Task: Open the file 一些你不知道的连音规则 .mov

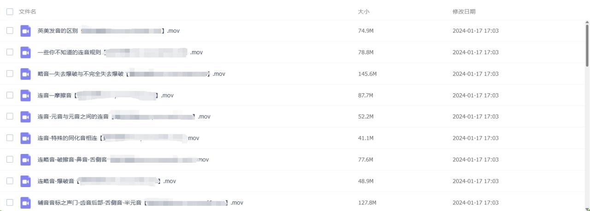Action: pos(120,52)
